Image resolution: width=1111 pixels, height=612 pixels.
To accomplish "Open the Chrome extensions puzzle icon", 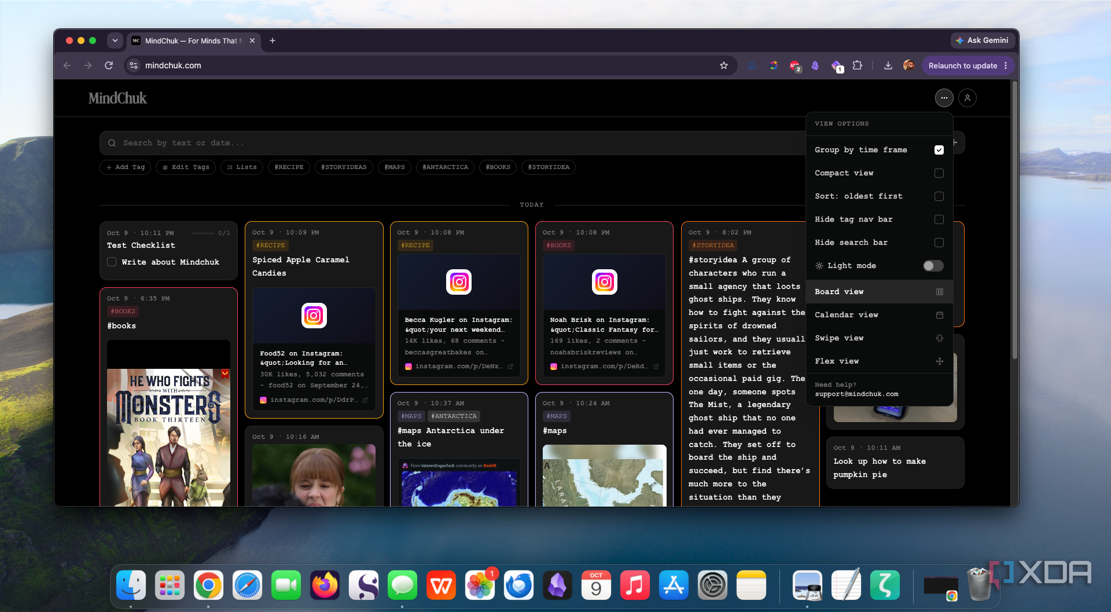I will click(858, 65).
